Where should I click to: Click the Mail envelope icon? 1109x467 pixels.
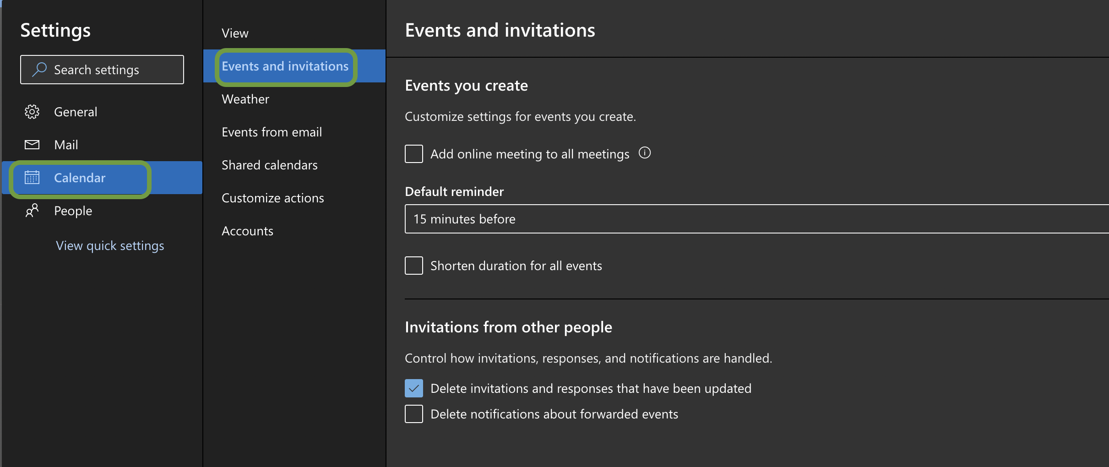(x=32, y=145)
